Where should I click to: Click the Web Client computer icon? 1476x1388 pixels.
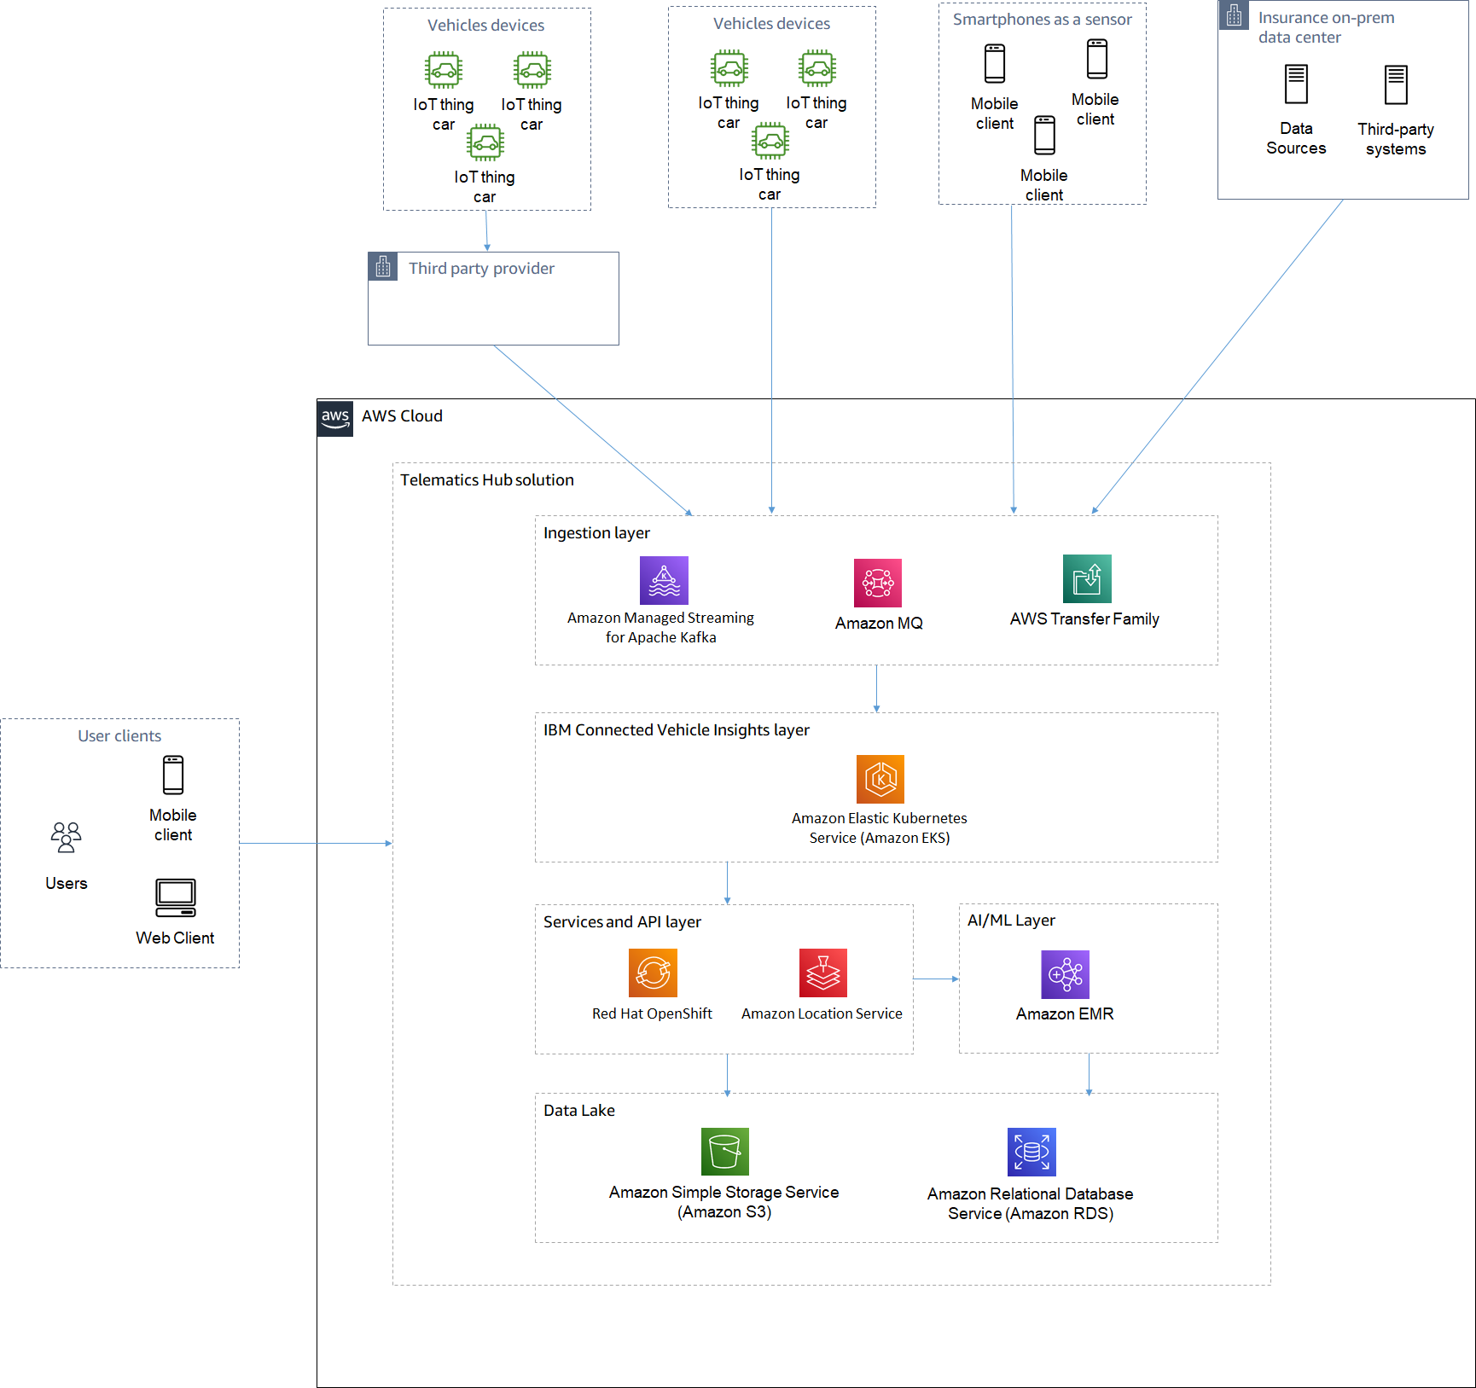pyautogui.click(x=176, y=897)
